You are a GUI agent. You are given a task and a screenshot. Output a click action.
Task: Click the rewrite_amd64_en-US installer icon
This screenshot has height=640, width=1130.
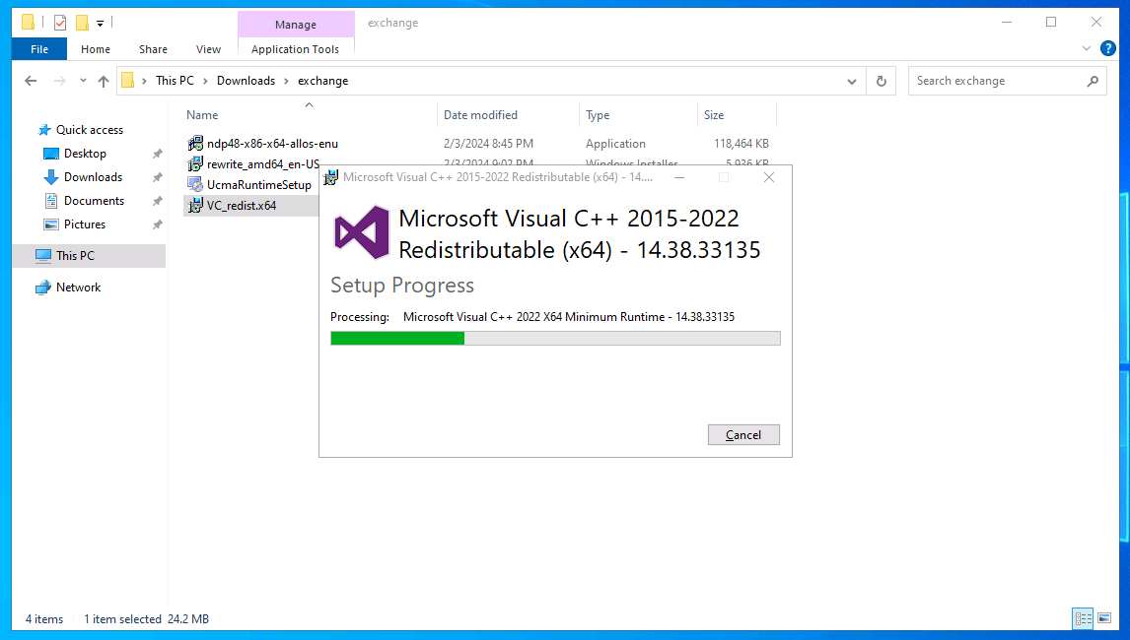click(x=195, y=164)
